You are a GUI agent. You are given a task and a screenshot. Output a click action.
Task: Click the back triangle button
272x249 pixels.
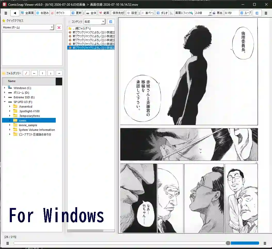click(x=15, y=13)
